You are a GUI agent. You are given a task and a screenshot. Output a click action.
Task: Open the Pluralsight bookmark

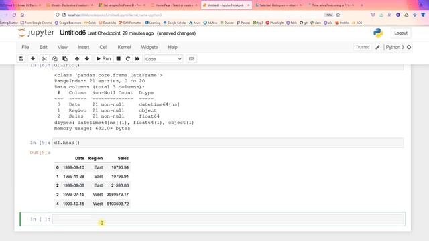274,23
